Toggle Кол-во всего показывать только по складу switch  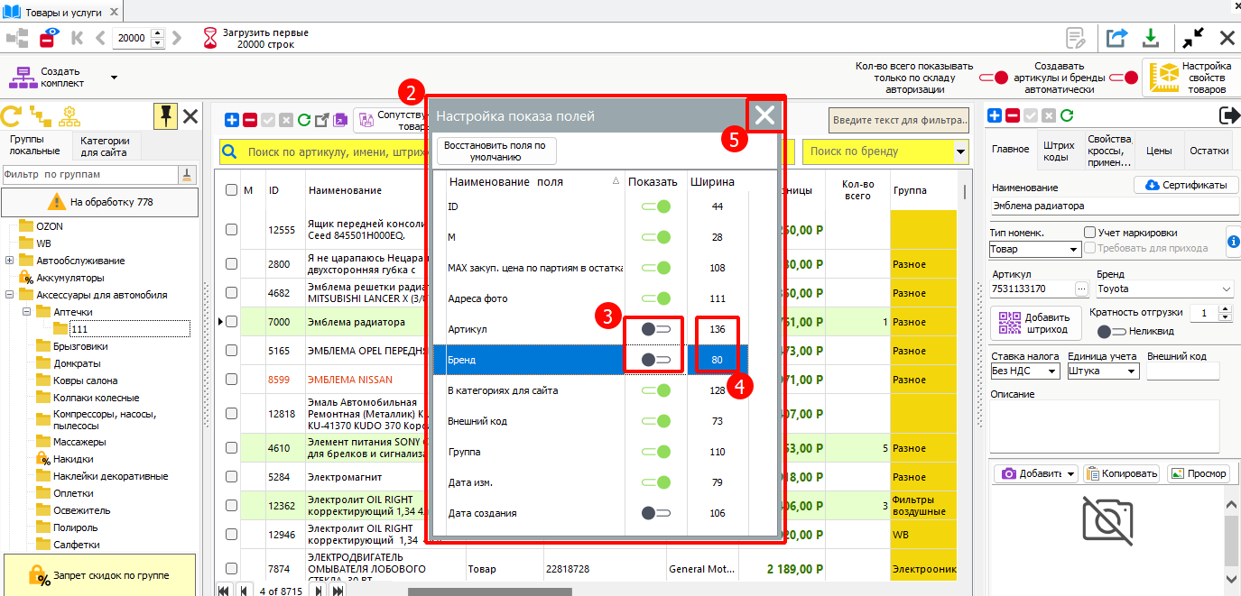(x=994, y=78)
